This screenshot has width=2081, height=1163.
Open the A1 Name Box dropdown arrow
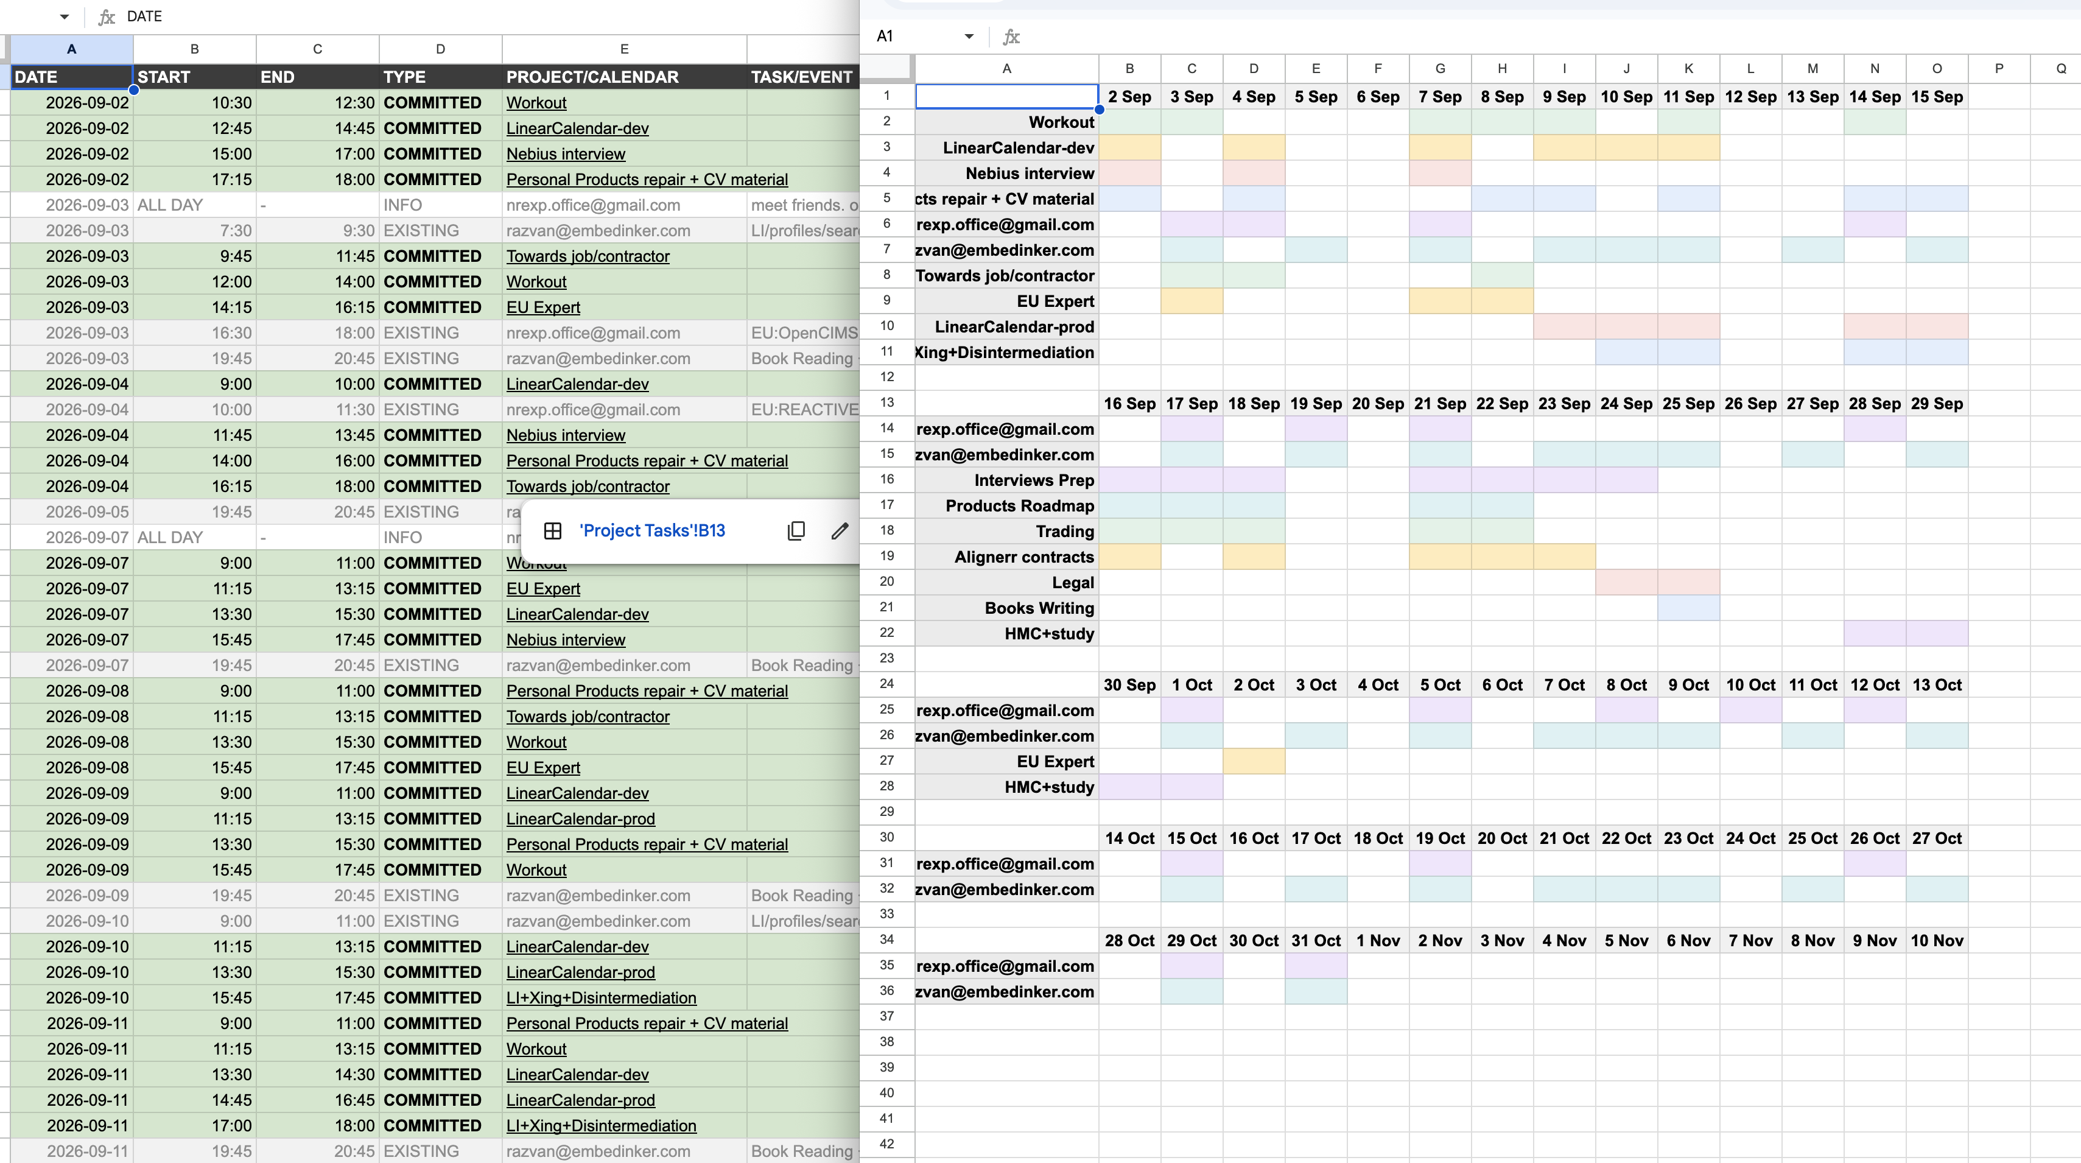click(969, 37)
